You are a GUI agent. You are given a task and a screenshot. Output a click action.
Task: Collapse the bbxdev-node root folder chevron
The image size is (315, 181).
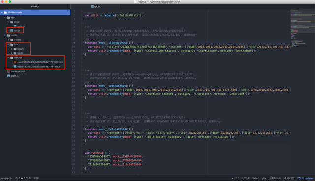tap(2, 12)
